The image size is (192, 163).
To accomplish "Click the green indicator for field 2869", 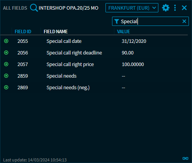I will [6, 87].
